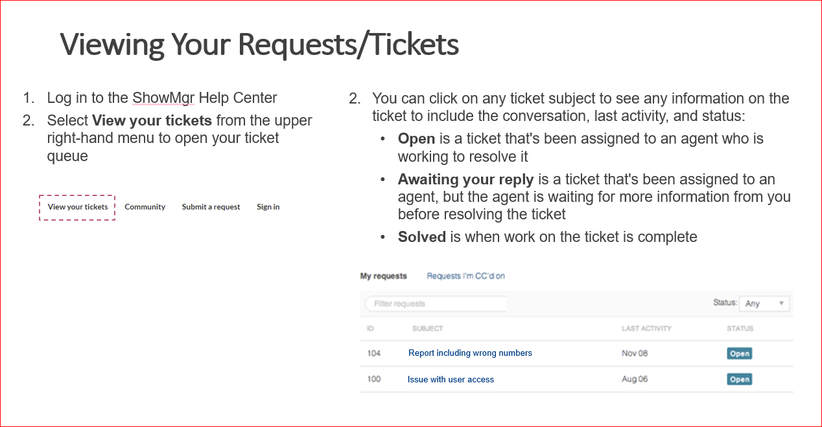The width and height of the screenshot is (822, 427).
Task: Sort by the LAST ACTIVITY column header
Action: [646, 329]
